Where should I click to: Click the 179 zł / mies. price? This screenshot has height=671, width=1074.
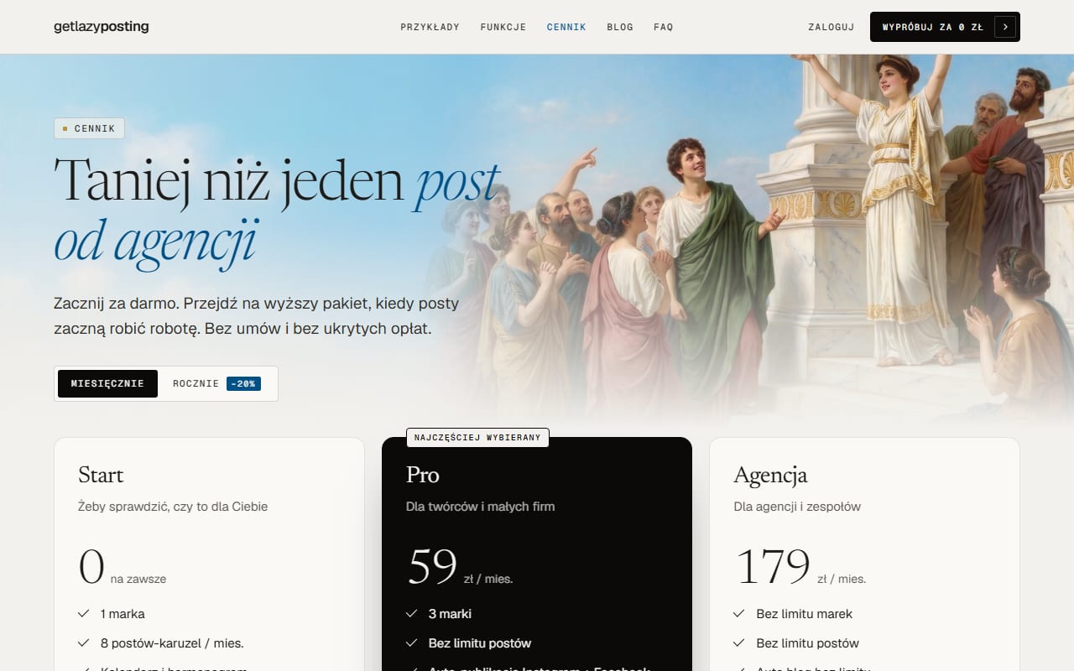pos(800,567)
